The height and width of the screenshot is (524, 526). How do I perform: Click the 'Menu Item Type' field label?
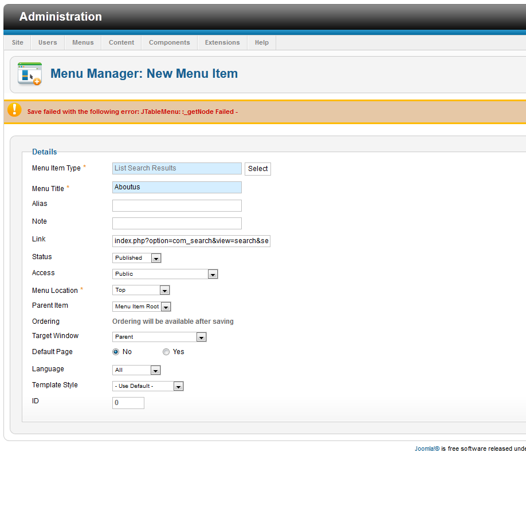pos(56,168)
